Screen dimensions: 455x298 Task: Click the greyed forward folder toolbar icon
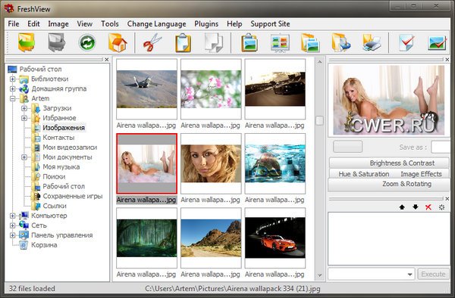(x=57, y=42)
